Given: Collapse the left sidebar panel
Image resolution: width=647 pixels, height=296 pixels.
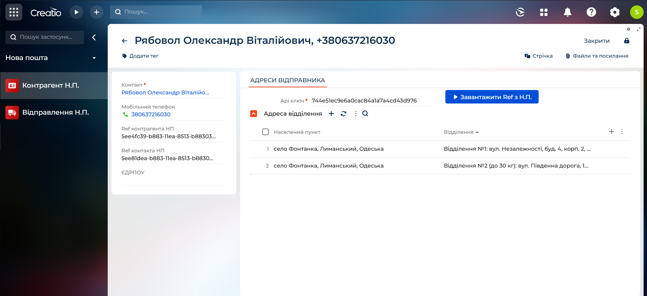Looking at the screenshot, I should 94,37.
